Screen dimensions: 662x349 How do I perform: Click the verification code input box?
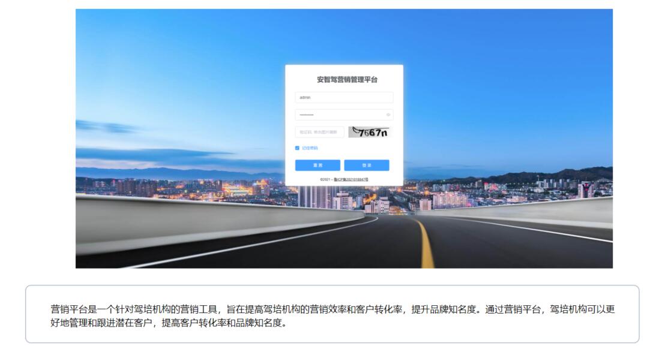pos(320,132)
